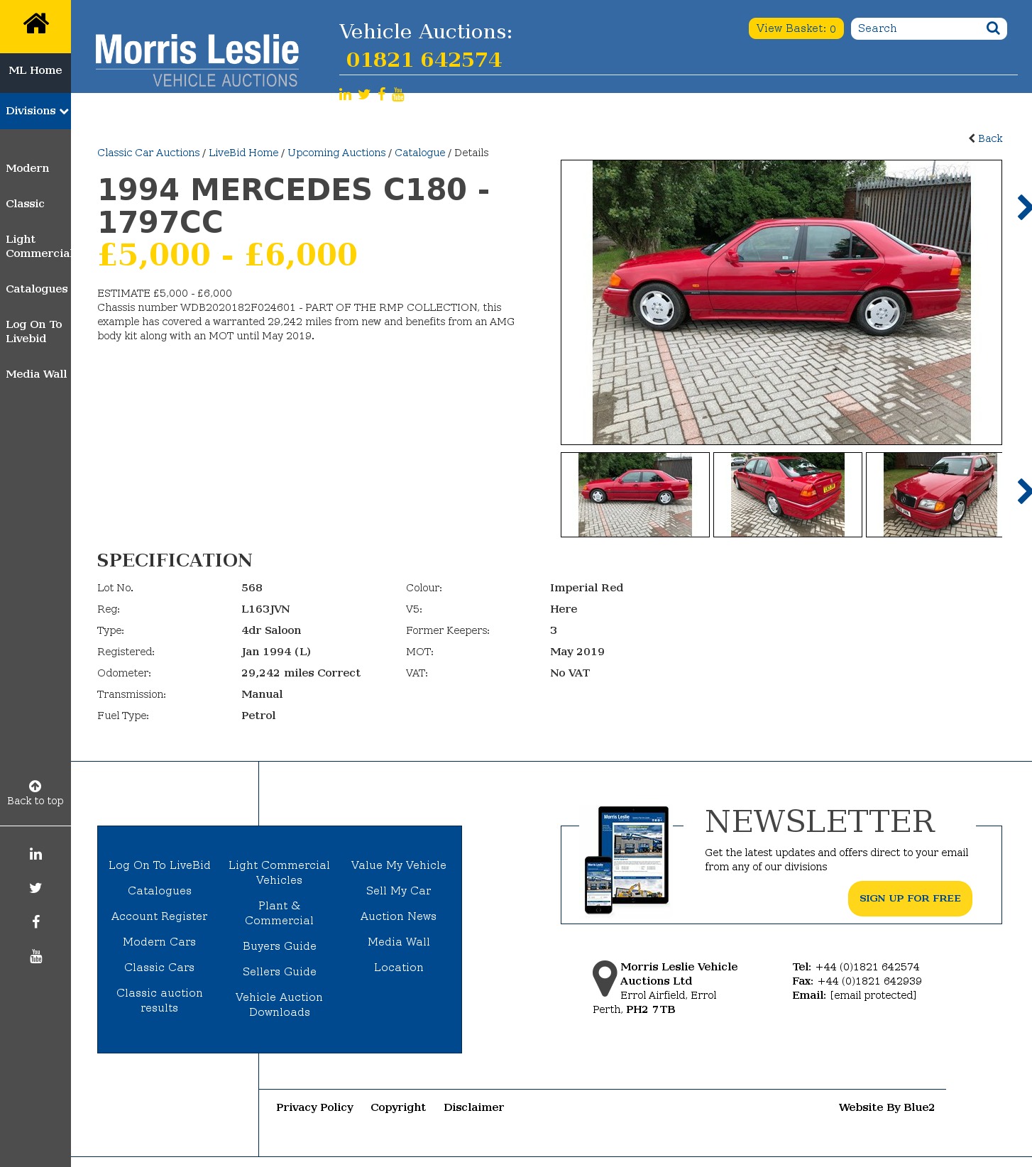Click the map pin location icon
Viewport: 1032px width, 1167px height.
(605, 978)
